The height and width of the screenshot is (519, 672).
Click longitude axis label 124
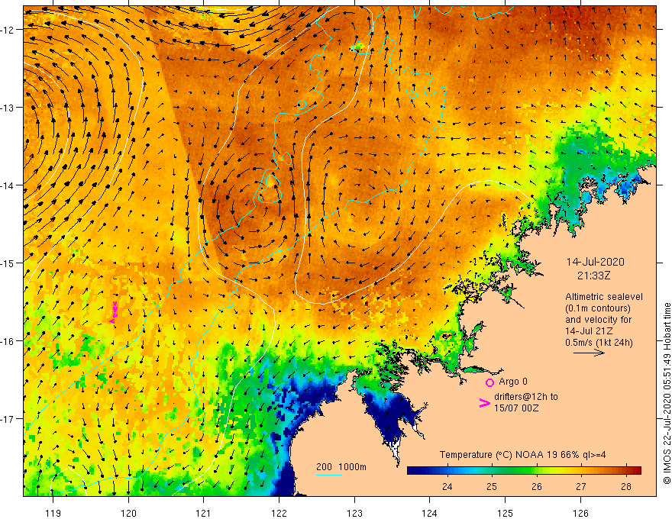pyautogui.click(x=430, y=513)
